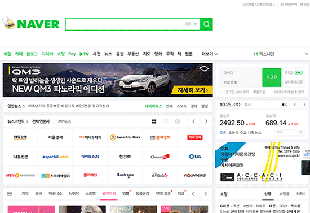310x213 pixels.
Task: Open 뉴스스탠드 chevron link
Action: coord(18,121)
